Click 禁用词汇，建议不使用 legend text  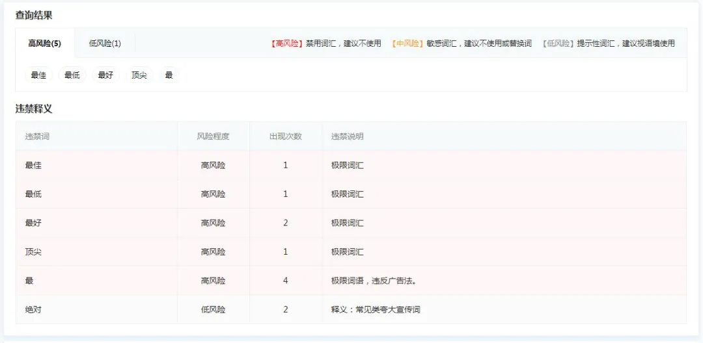(x=344, y=44)
